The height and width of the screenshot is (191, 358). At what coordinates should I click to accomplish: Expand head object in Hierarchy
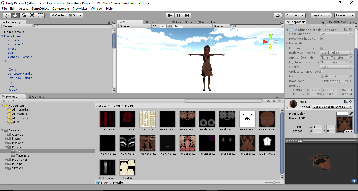tap(6, 61)
